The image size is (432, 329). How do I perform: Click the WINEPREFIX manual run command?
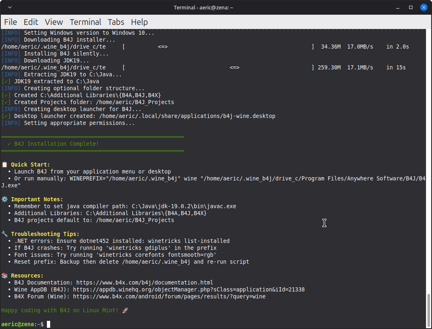pyautogui.click(x=213, y=182)
